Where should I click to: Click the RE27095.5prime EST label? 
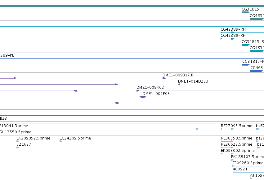[x=236, y=126]
